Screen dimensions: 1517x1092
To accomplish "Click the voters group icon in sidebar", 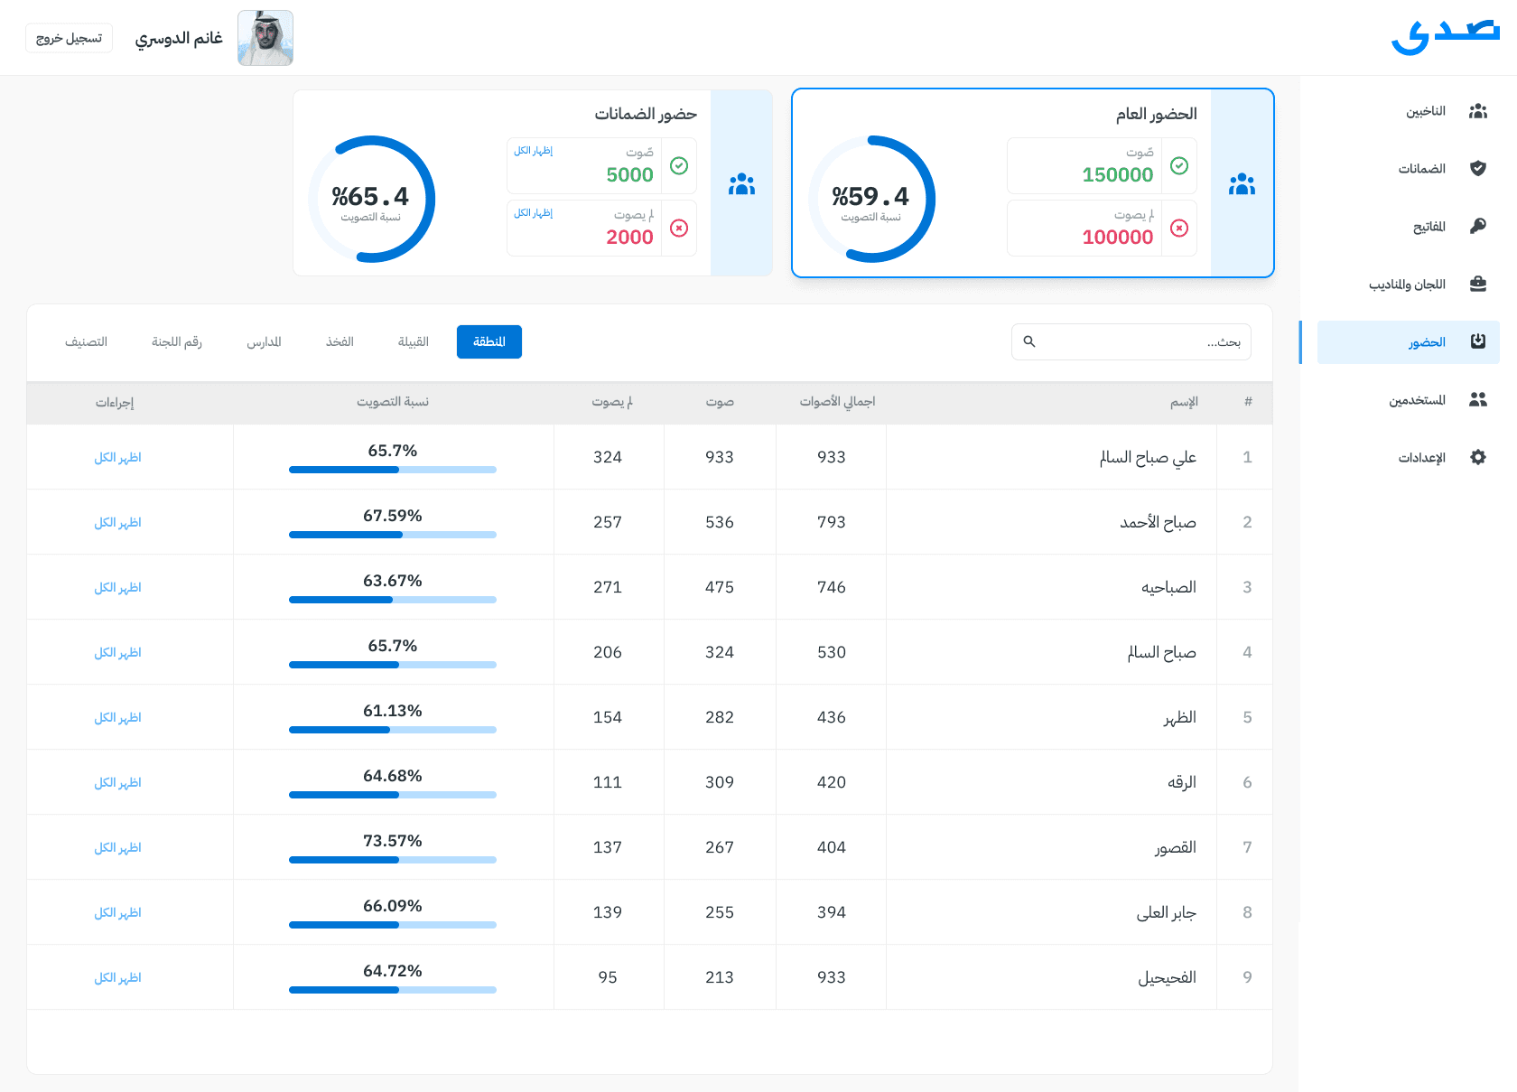I will tap(1477, 111).
